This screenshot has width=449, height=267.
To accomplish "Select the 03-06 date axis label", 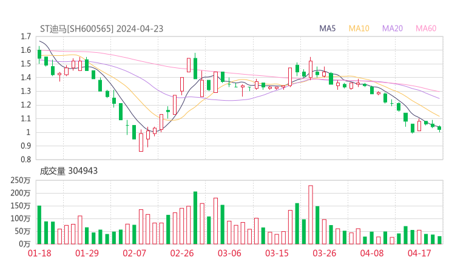I will (x=229, y=253).
